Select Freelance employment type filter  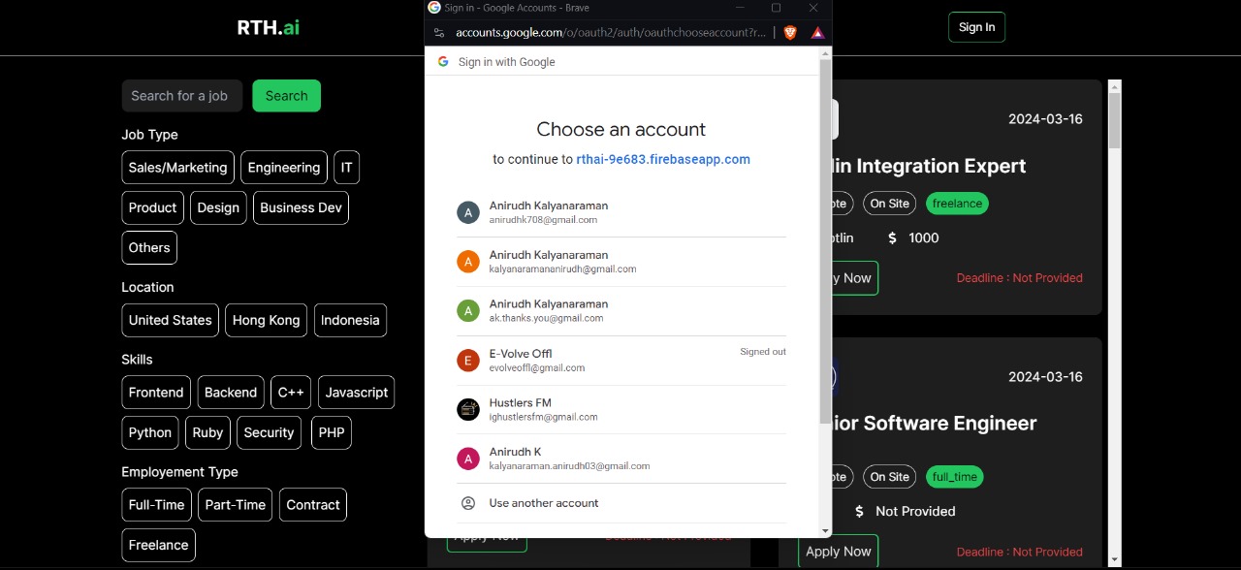point(158,545)
